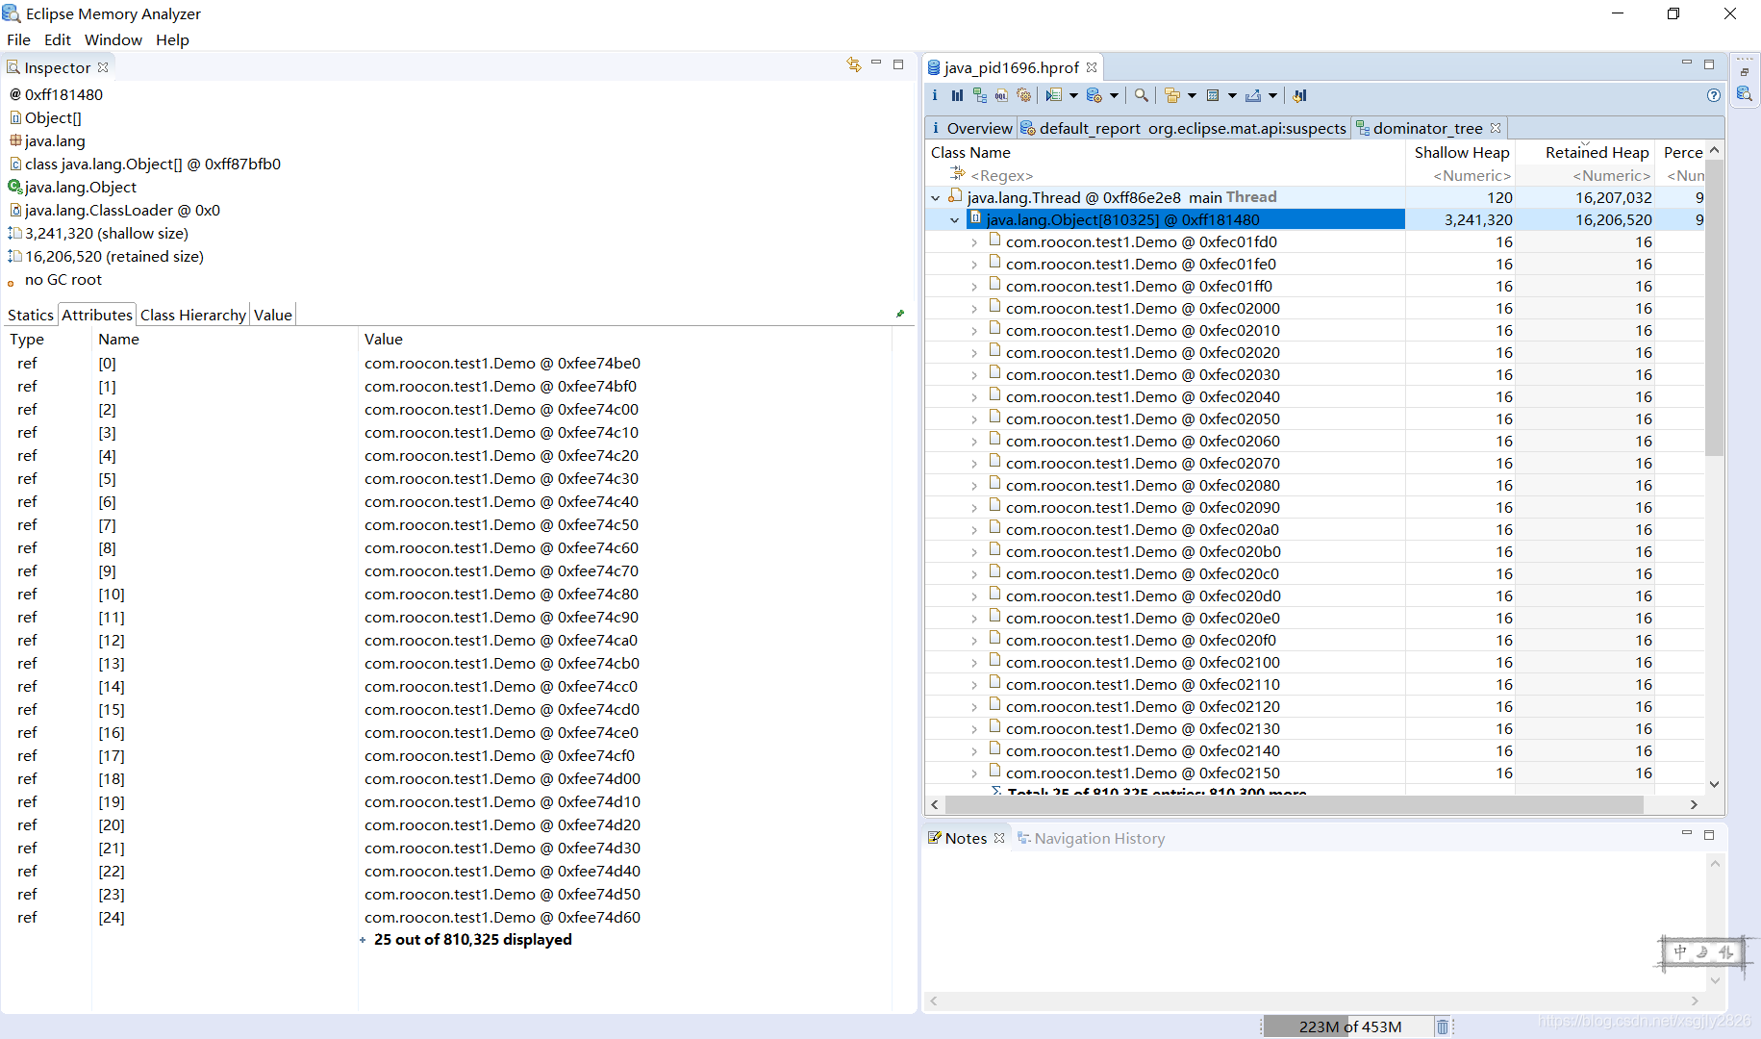Collapse the java.lang.Object[810325] node
The width and height of the screenshot is (1761, 1039).
(954, 219)
